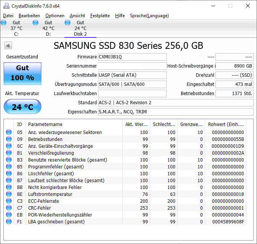Click status orb of attribute 05 row

[9, 132]
